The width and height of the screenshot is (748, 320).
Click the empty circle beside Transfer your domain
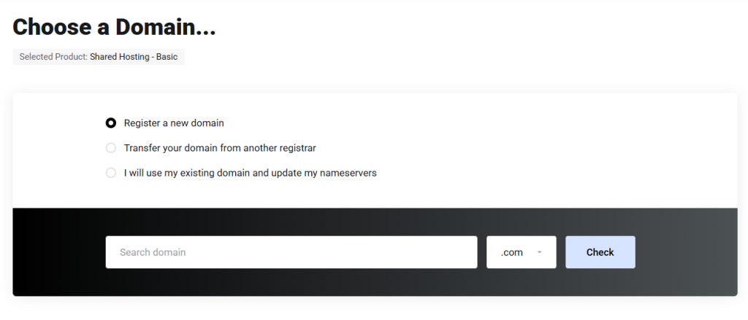[x=111, y=148]
